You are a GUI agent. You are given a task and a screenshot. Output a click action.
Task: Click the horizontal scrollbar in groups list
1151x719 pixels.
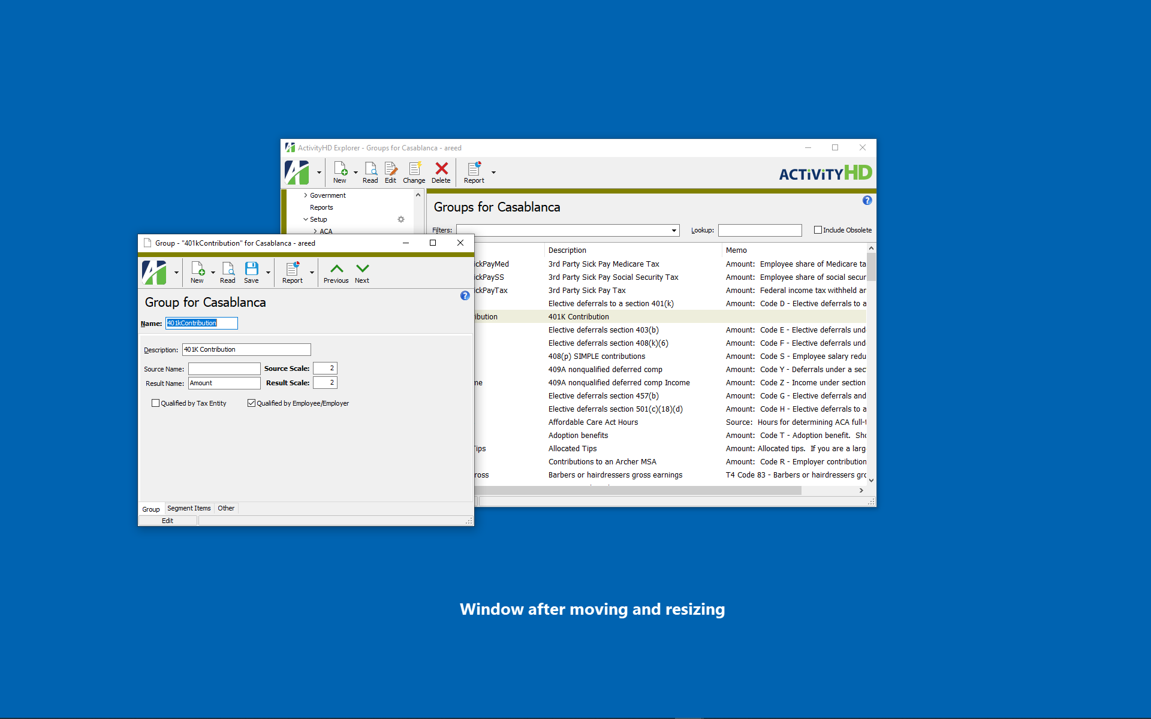click(x=640, y=490)
